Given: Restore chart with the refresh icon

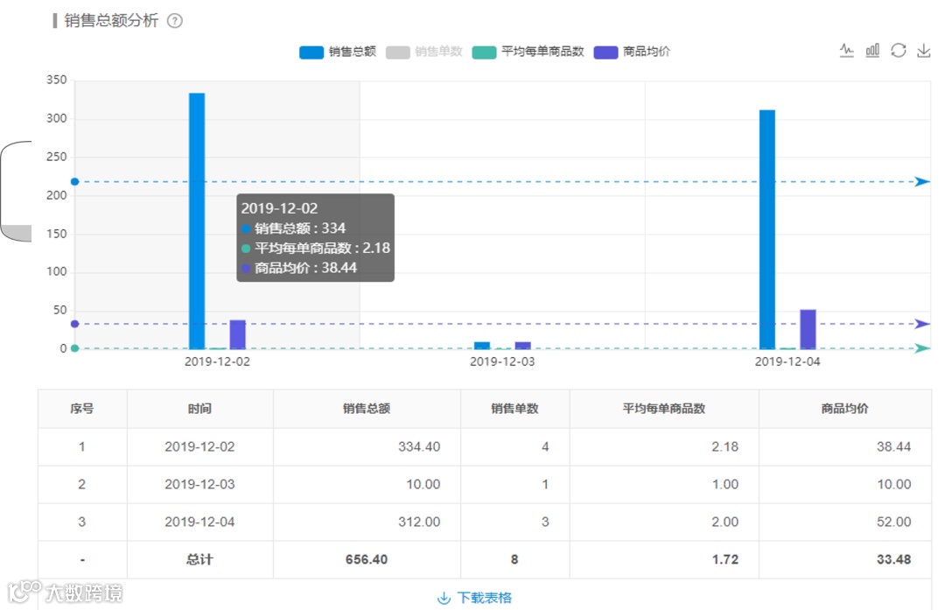Looking at the screenshot, I should 899,51.
